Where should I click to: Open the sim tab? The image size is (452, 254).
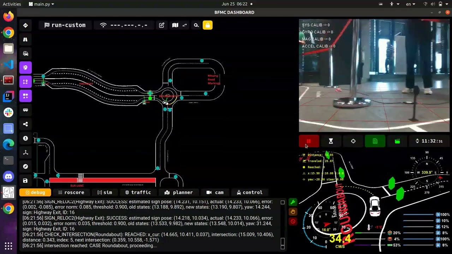tap(105, 193)
